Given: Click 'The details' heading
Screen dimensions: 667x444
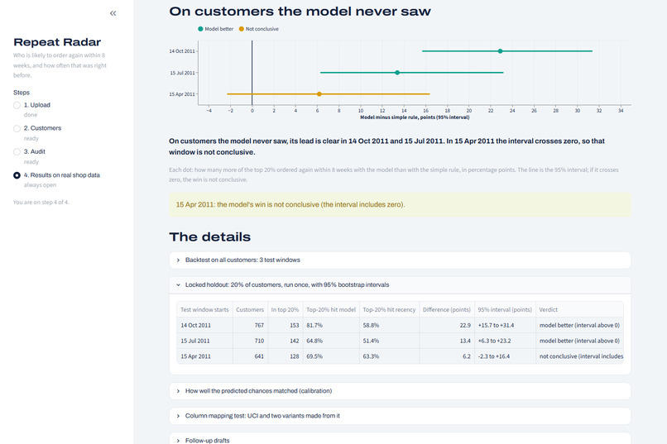Looking at the screenshot, I should [209, 237].
